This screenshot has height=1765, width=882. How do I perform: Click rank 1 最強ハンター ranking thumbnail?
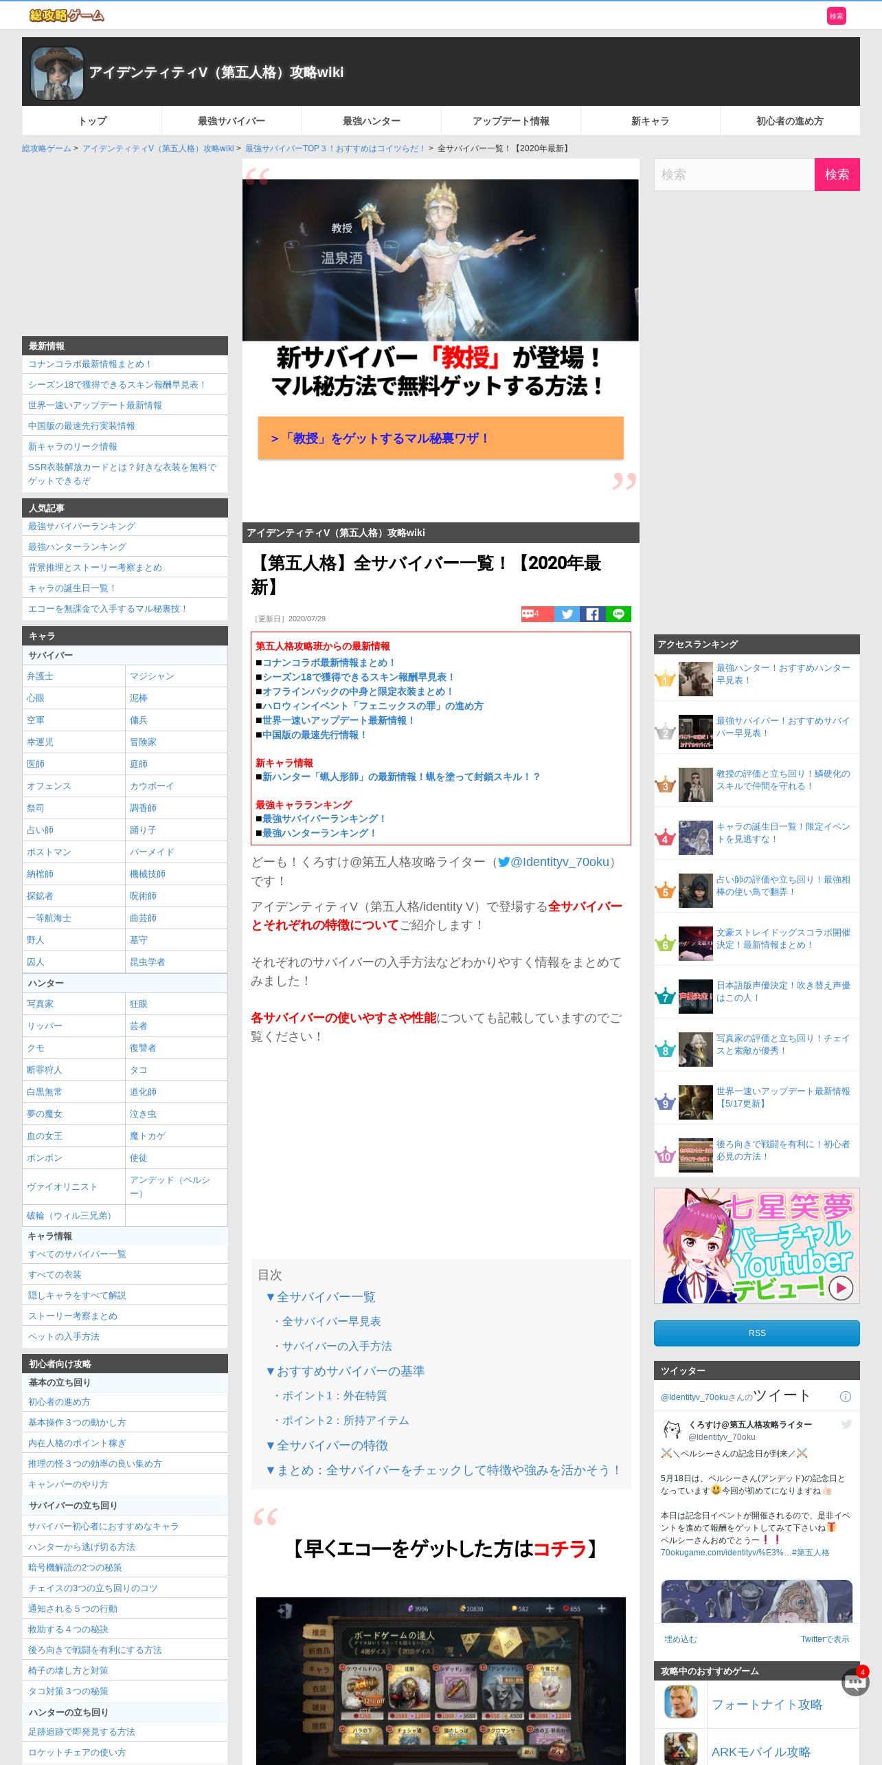(x=696, y=679)
